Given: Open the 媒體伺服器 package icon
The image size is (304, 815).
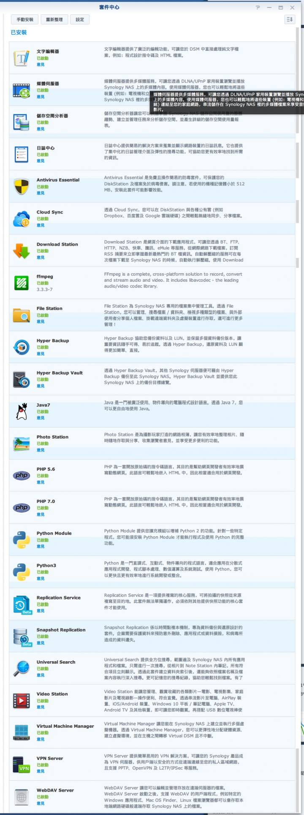Looking at the screenshot, I should click(x=21, y=90).
